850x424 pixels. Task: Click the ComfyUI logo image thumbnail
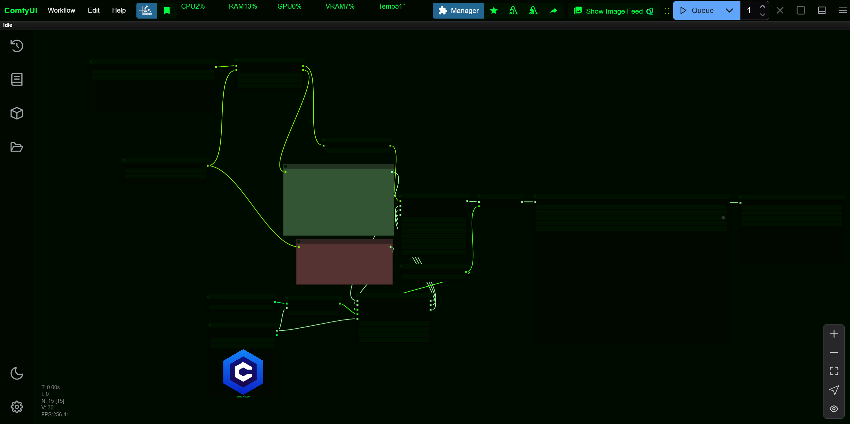pos(243,372)
